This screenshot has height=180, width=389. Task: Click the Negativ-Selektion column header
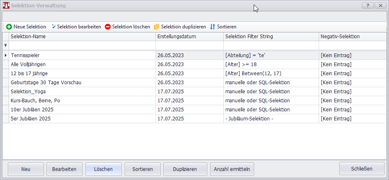pos(352,37)
